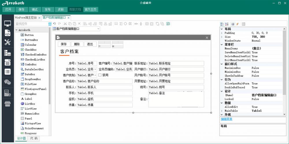This screenshot has width=289, height=144.
Task: Select the CheckedListBox control in toolbox
Action: tap(35, 59)
